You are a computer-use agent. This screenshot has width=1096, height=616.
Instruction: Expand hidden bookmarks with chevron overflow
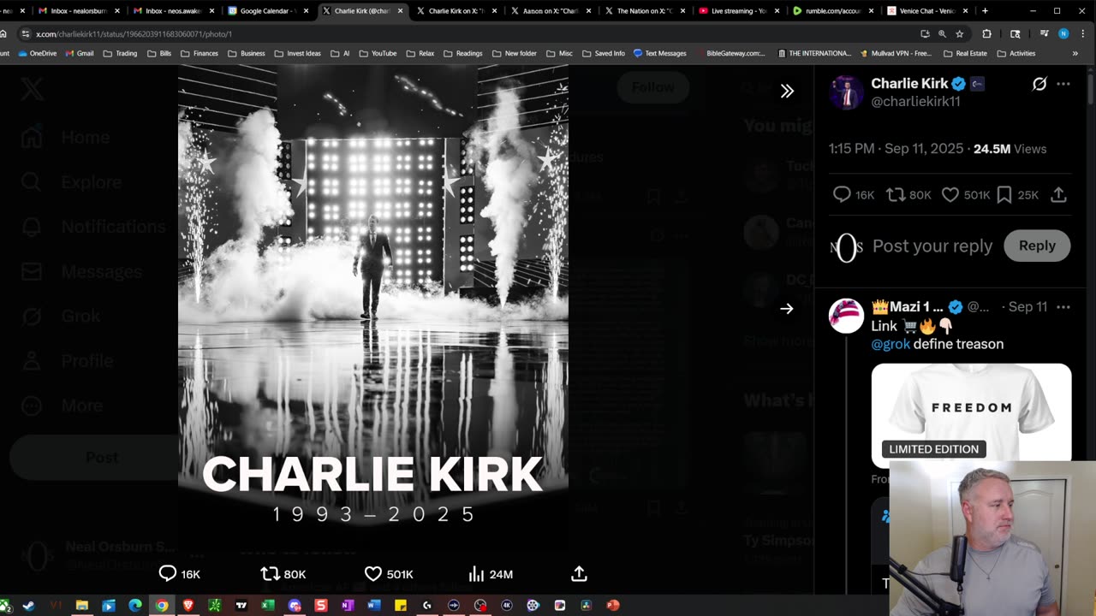[1075, 53]
